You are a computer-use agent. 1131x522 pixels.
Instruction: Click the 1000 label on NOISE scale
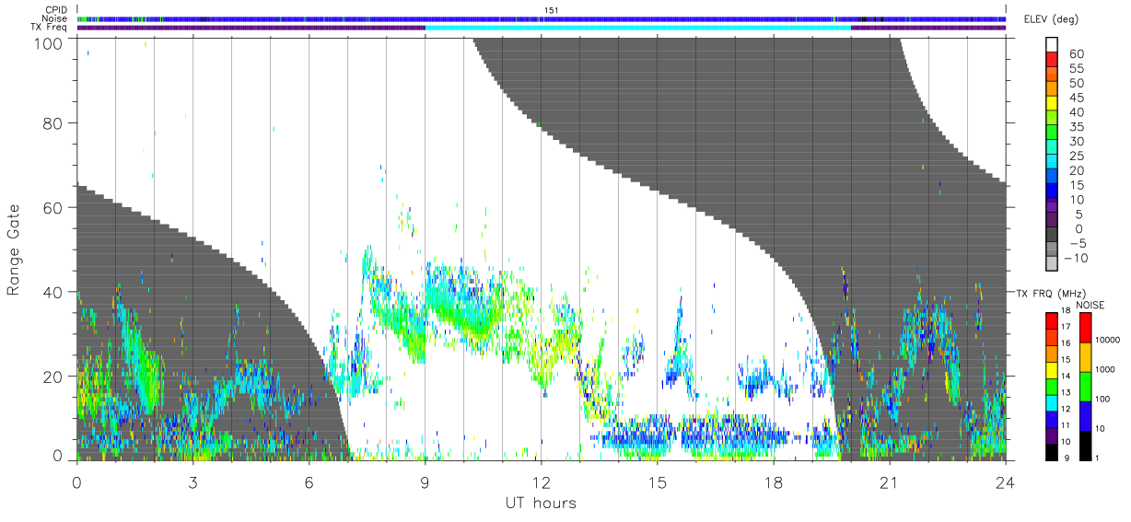1105,370
